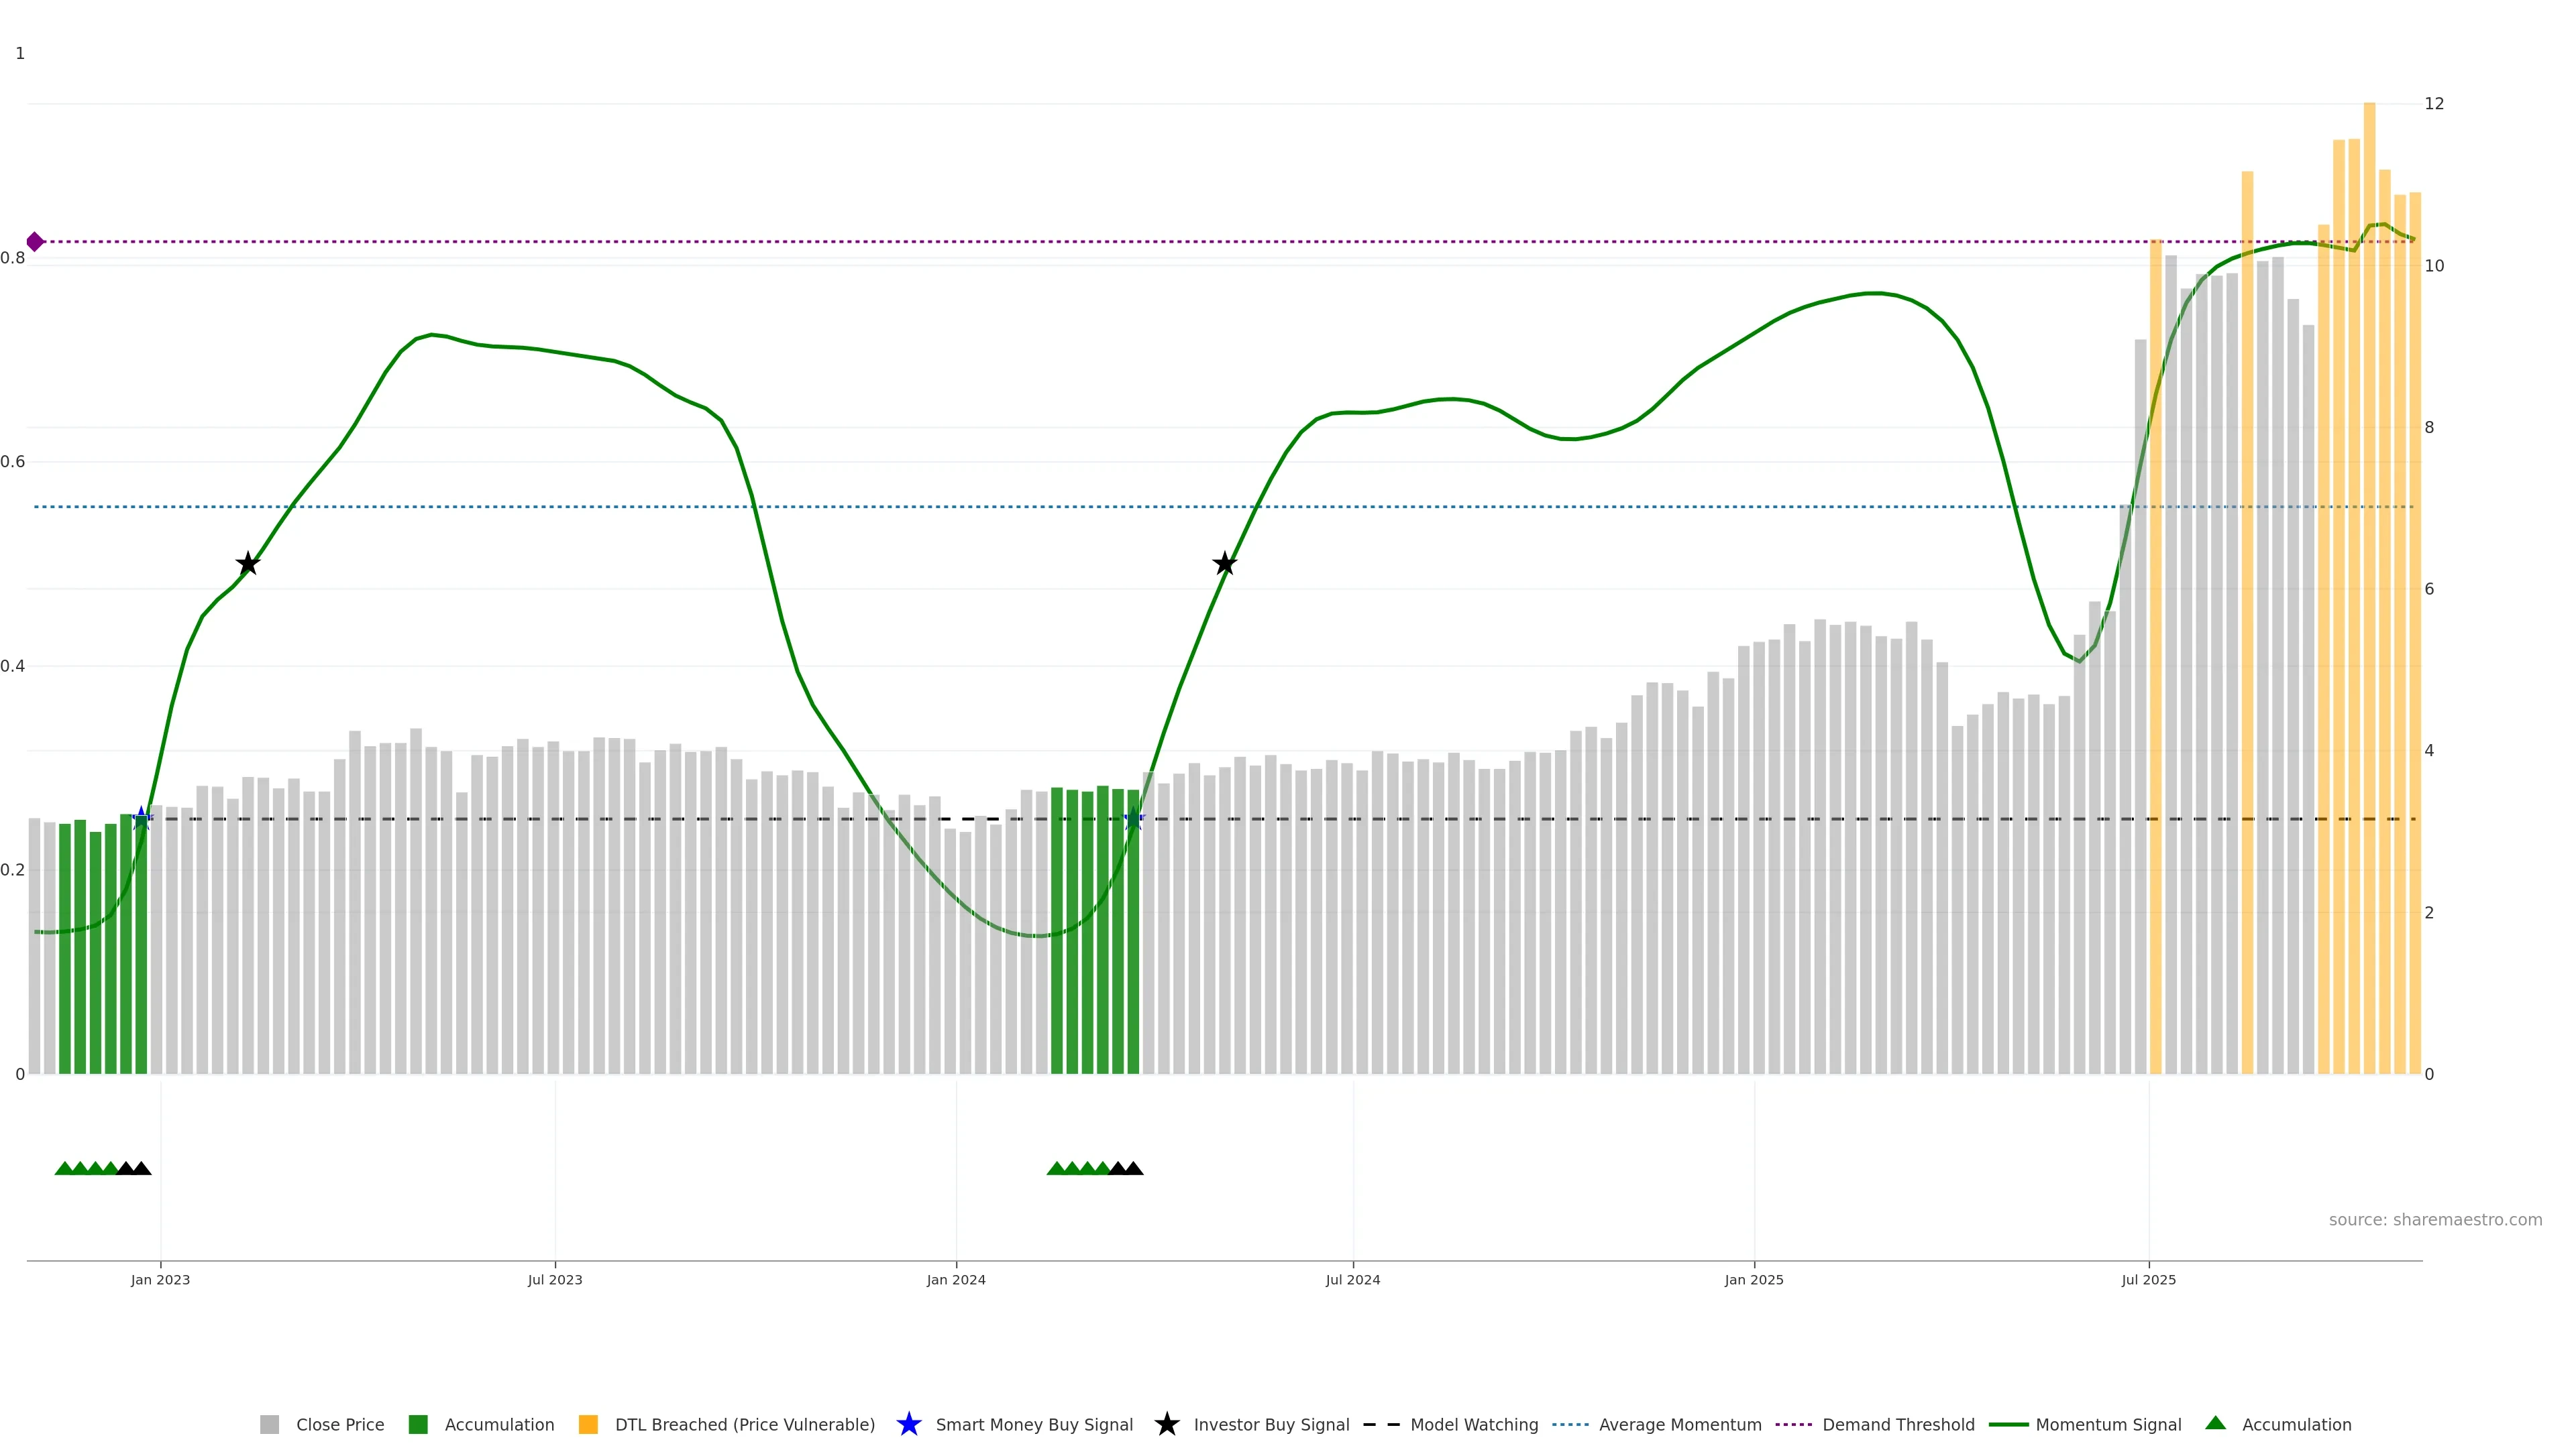Click the orange DTL Breached legend swatch

588,1424
